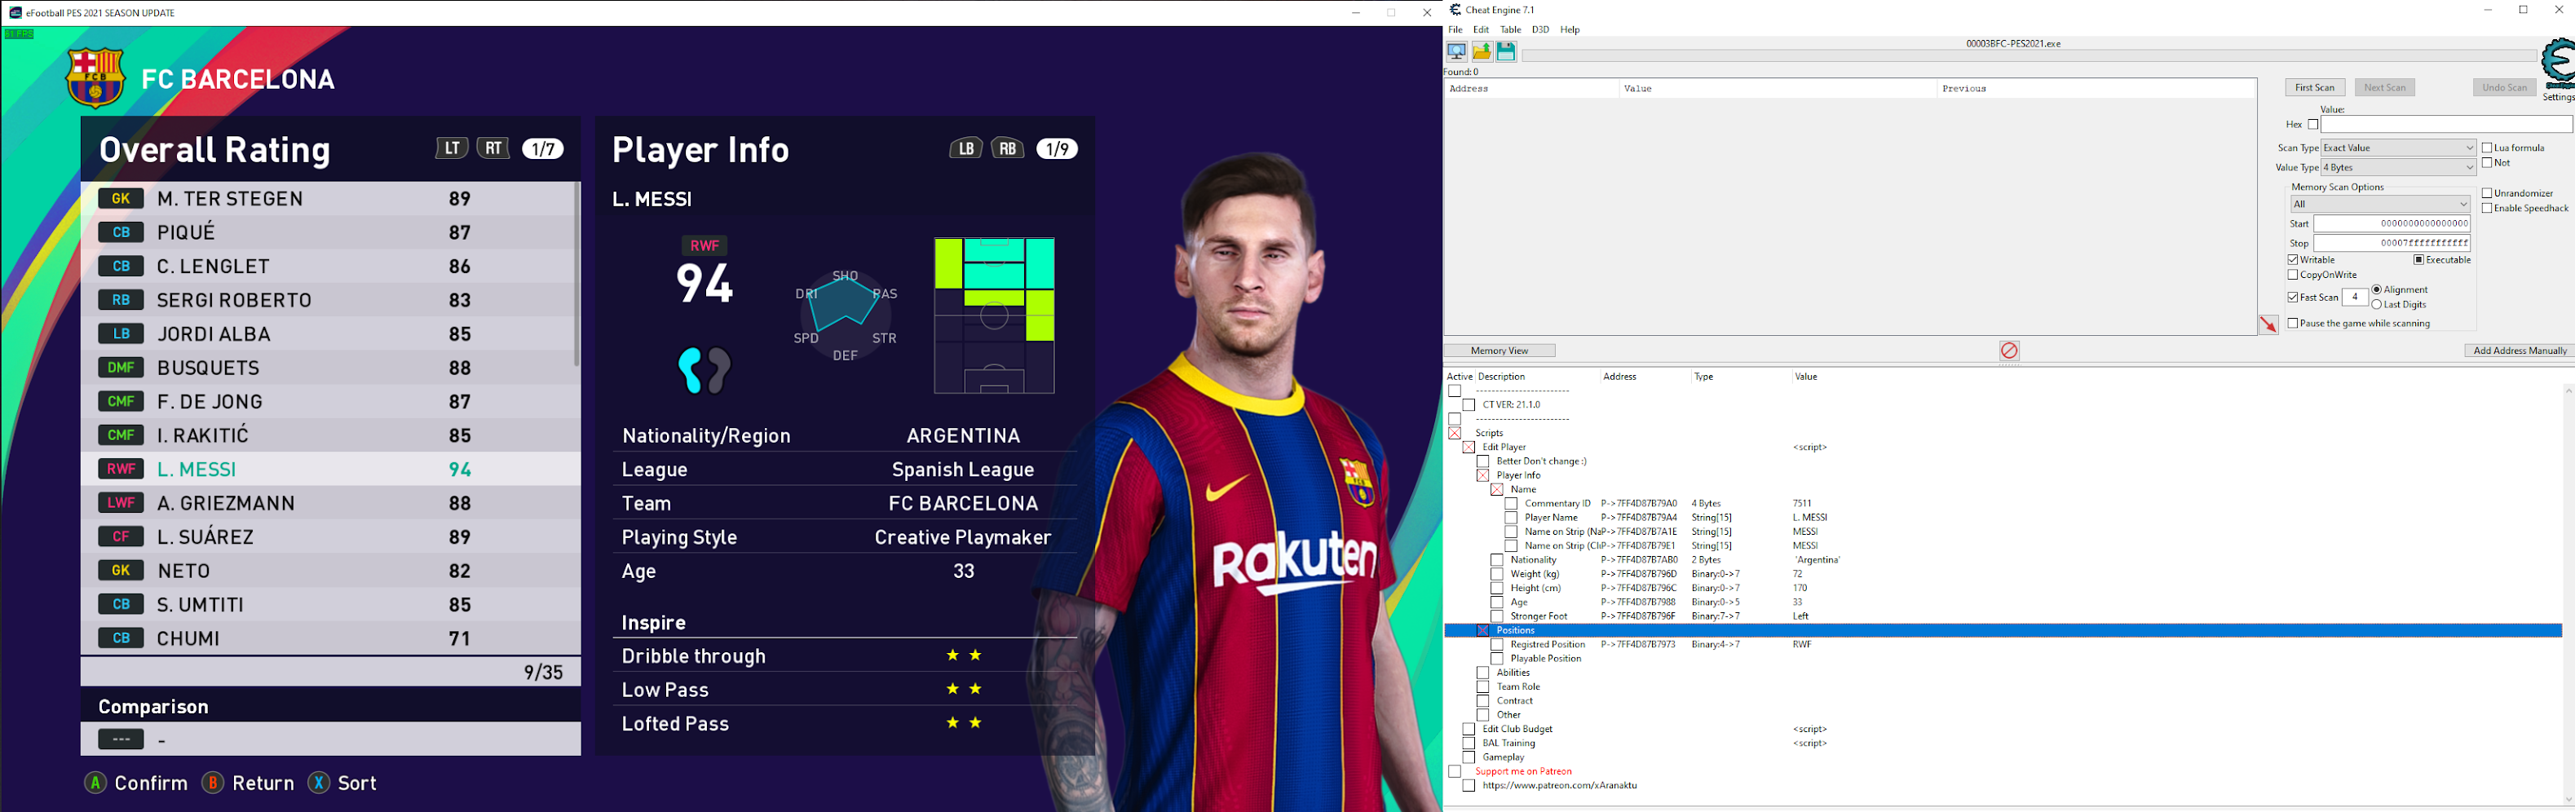This screenshot has width=2575, height=812.
Task: Click the red arrow icon above Pause option
Action: [2269, 324]
